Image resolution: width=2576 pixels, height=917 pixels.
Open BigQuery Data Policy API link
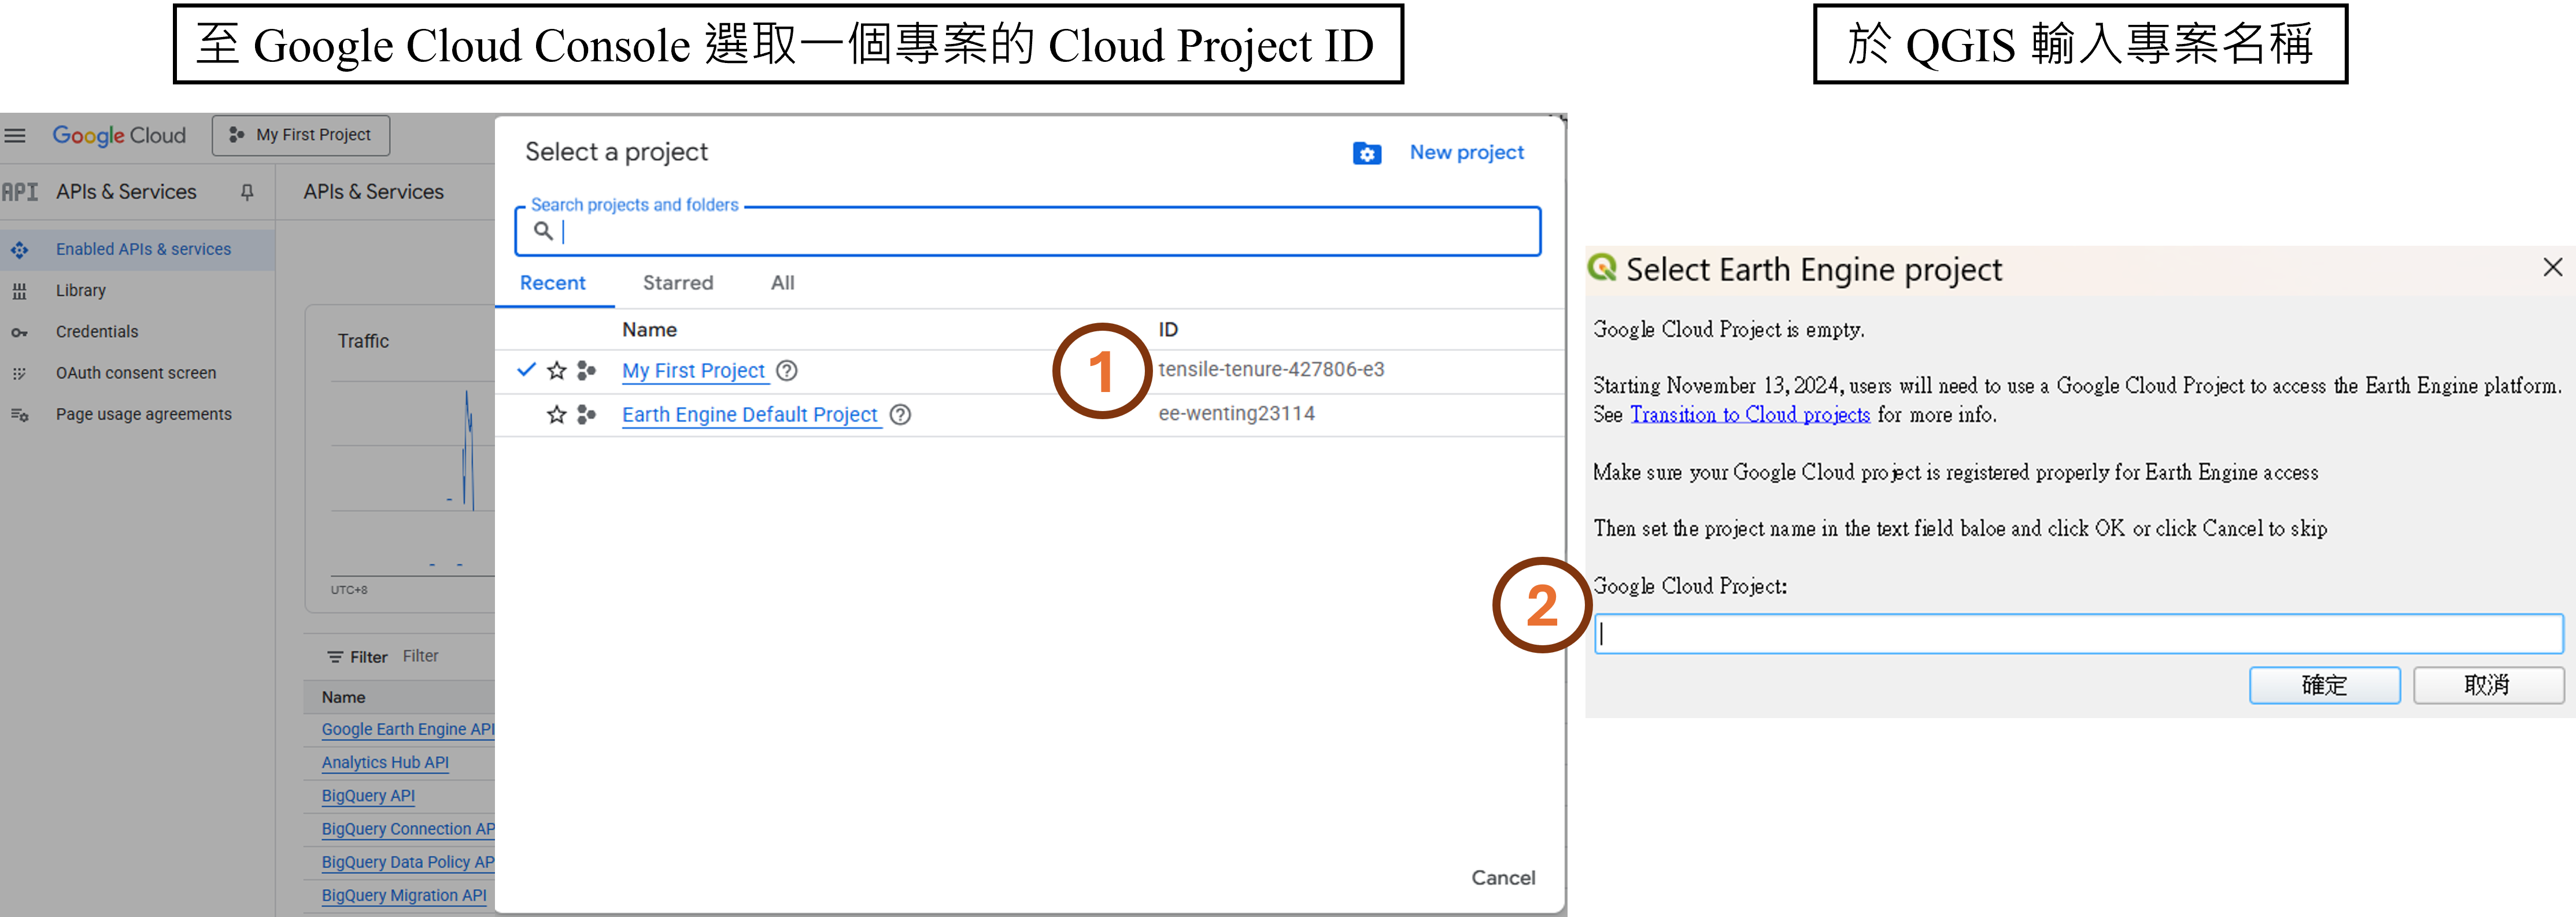408,862
